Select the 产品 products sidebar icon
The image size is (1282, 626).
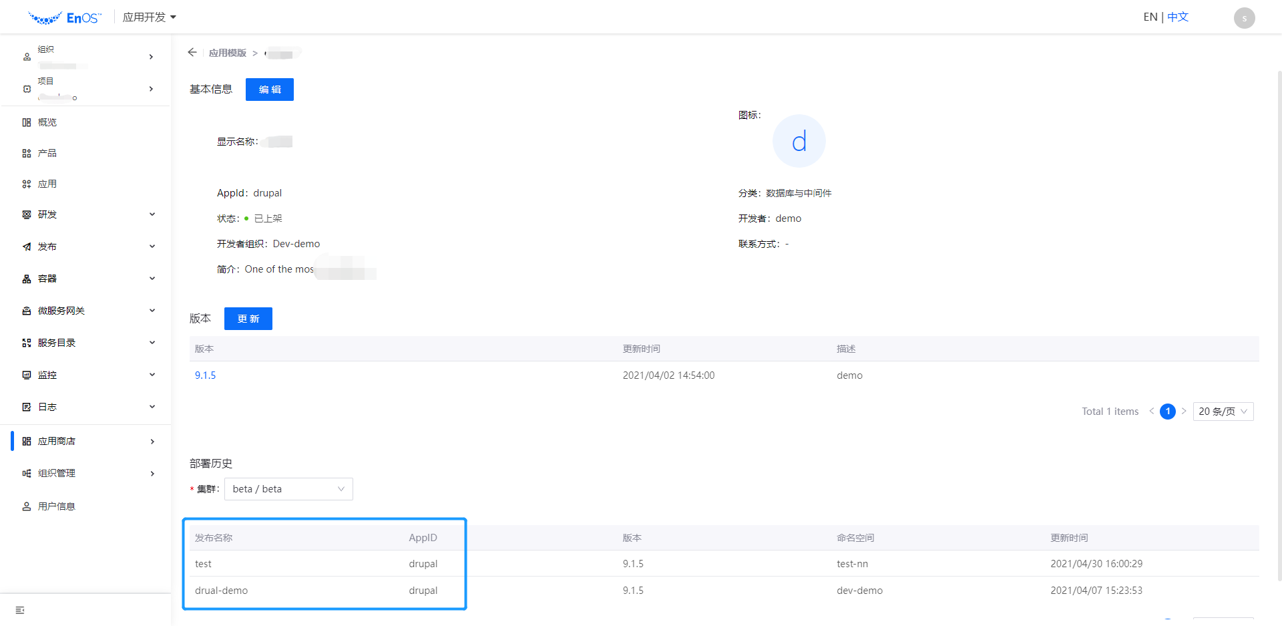[27, 153]
